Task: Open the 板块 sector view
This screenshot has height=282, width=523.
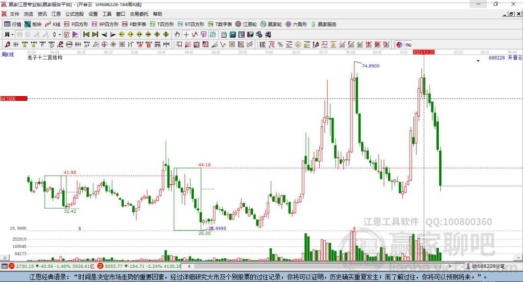Action: pyautogui.click(x=33, y=24)
